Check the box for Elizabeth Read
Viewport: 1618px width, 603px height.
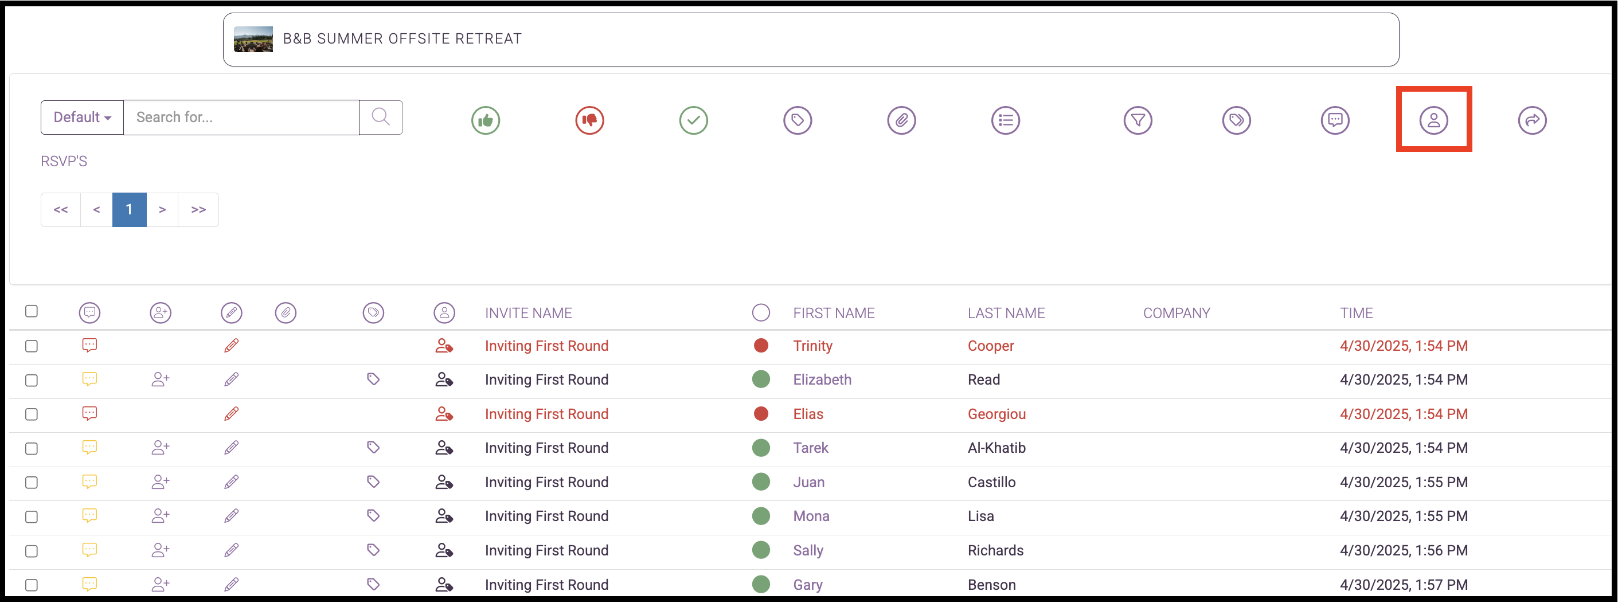(x=32, y=380)
